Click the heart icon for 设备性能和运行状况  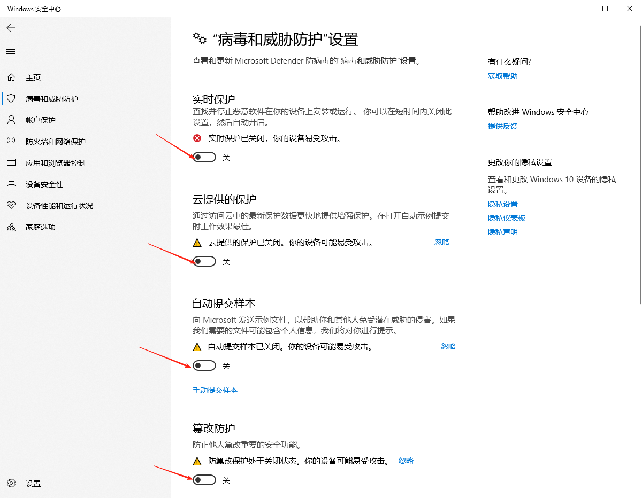(x=11, y=206)
